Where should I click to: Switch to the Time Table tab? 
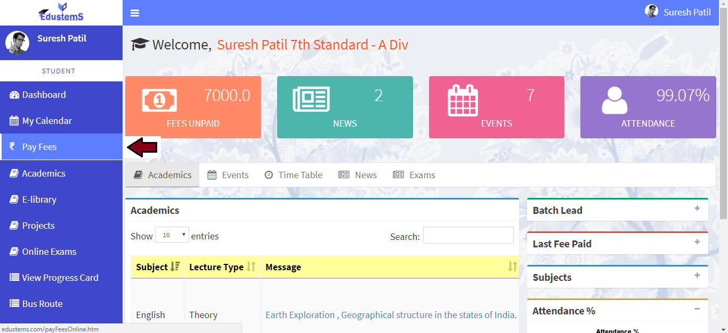pyautogui.click(x=294, y=175)
